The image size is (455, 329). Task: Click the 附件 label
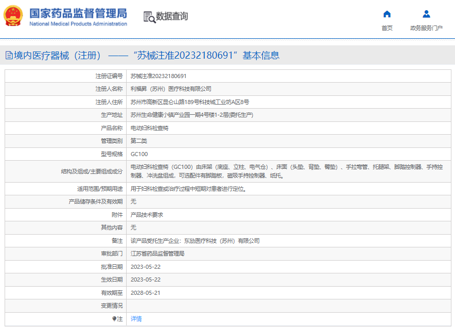point(117,215)
